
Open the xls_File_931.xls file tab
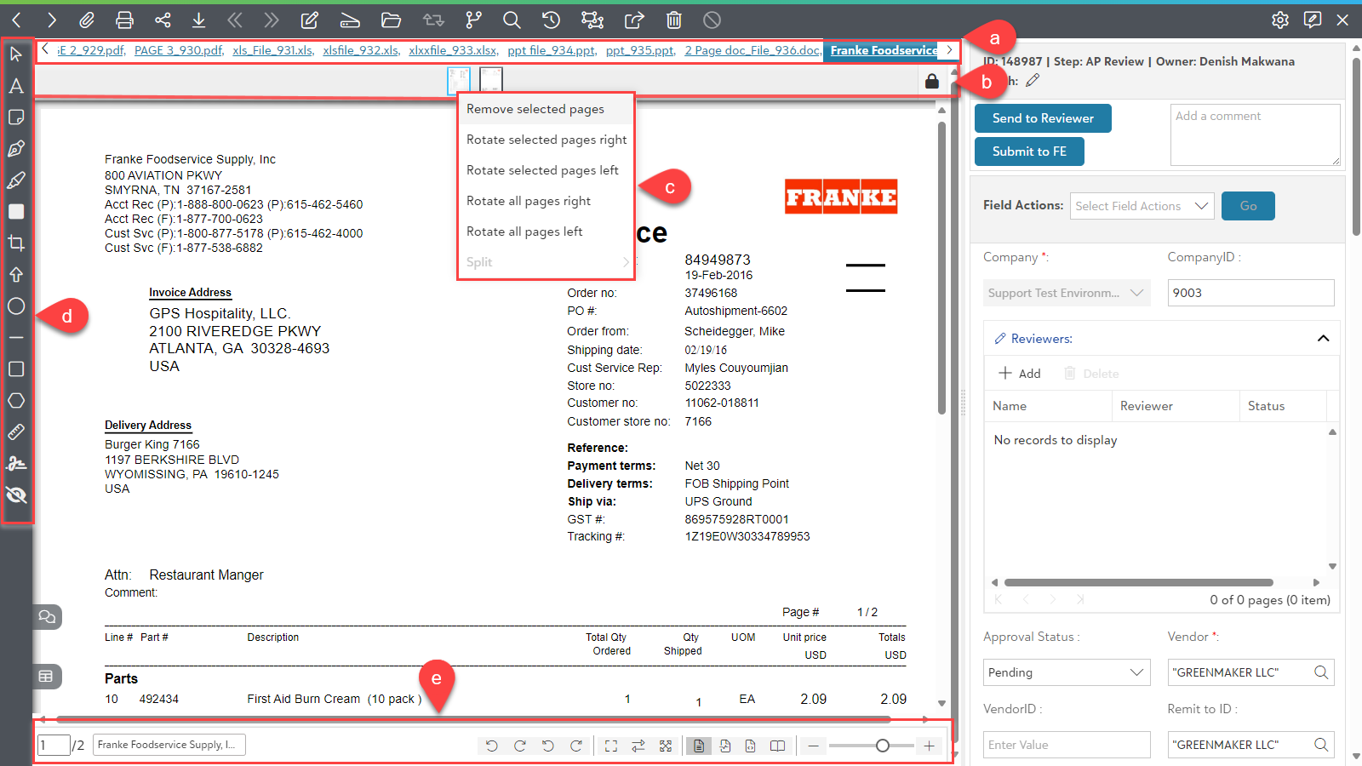click(x=272, y=50)
